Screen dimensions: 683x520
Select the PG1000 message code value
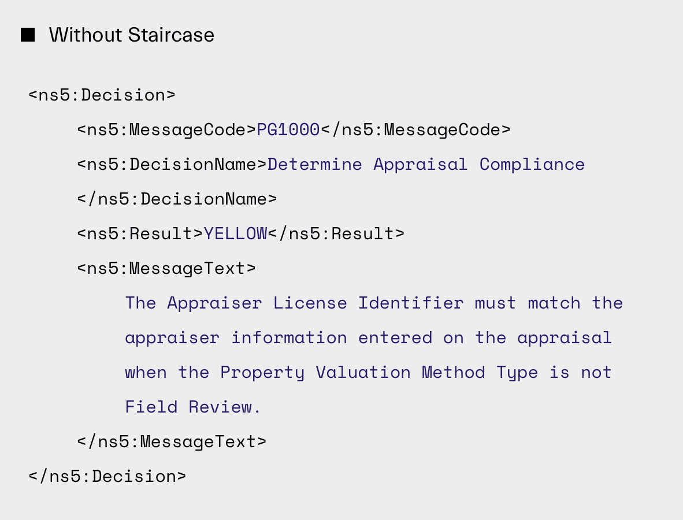[x=288, y=130]
